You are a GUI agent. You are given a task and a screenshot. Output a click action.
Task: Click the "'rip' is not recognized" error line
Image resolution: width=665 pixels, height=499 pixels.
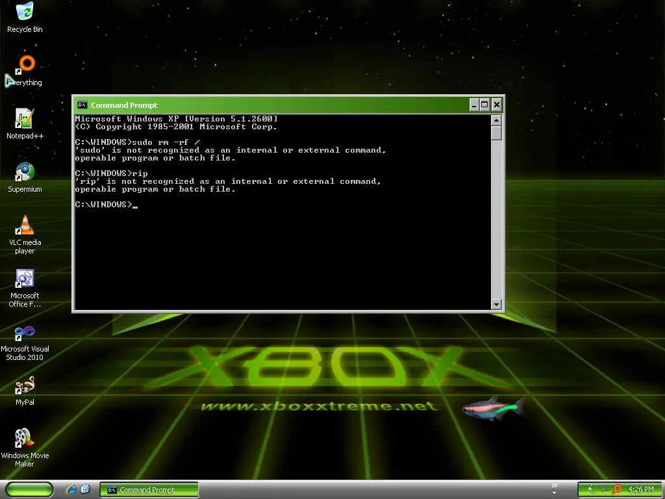coord(228,181)
